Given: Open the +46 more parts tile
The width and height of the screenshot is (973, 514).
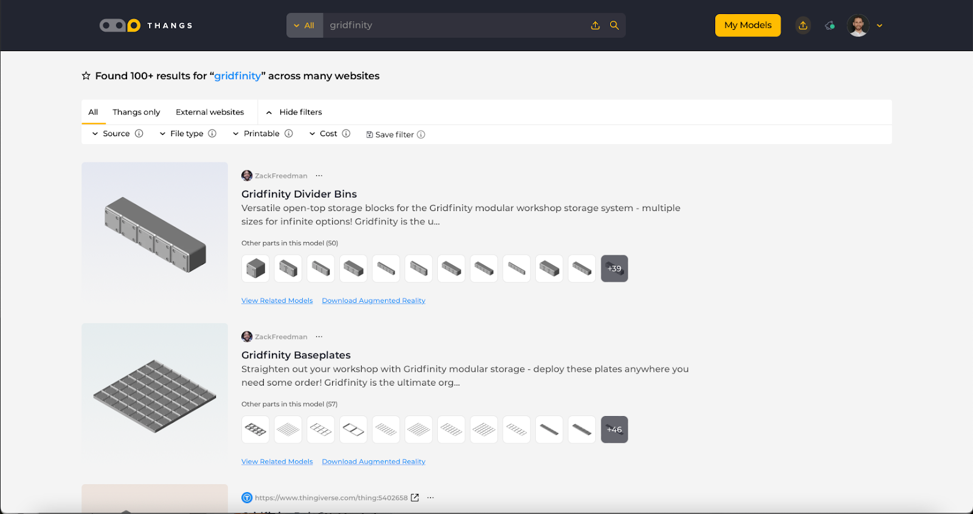Looking at the screenshot, I should 614,429.
